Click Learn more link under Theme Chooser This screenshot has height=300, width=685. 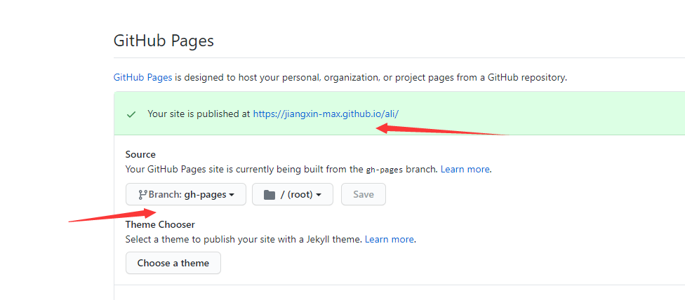pyautogui.click(x=390, y=240)
